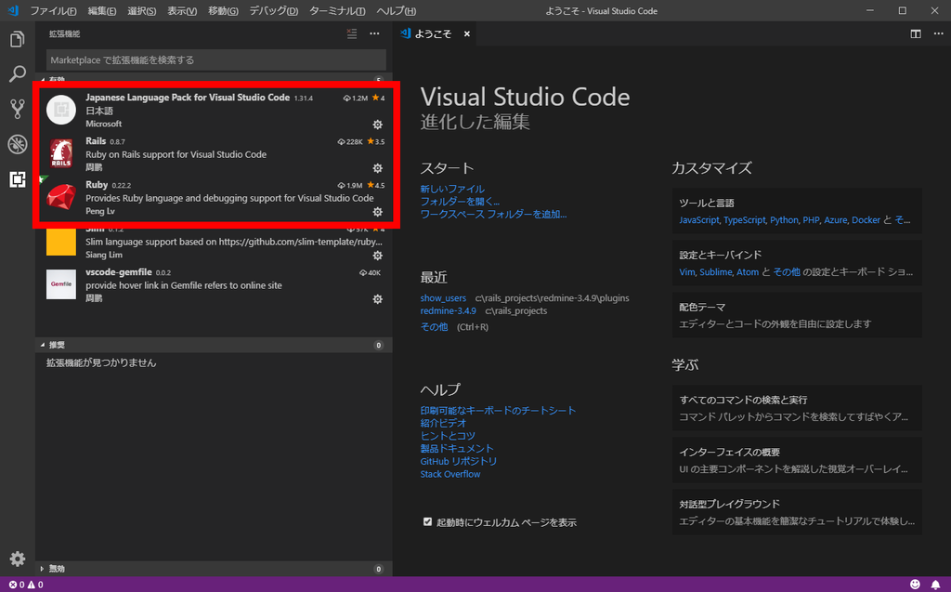Click the Atom settings link
The height and width of the screenshot is (592, 951).
pyautogui.click(x=748, y=272)
